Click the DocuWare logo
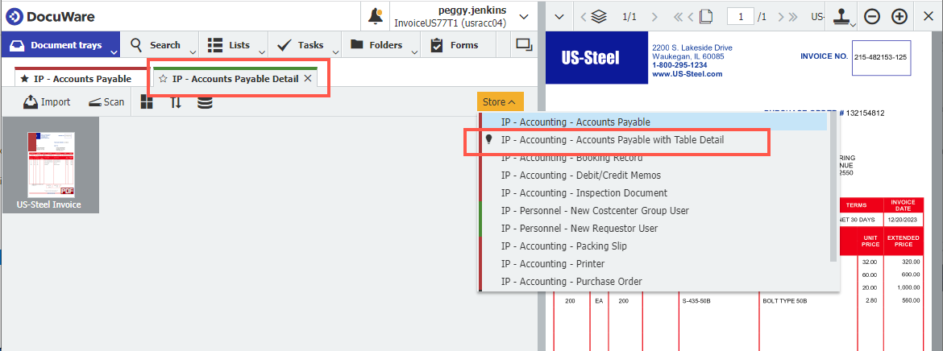The width and height of the screenshot is (943, 351). [50, 16]
